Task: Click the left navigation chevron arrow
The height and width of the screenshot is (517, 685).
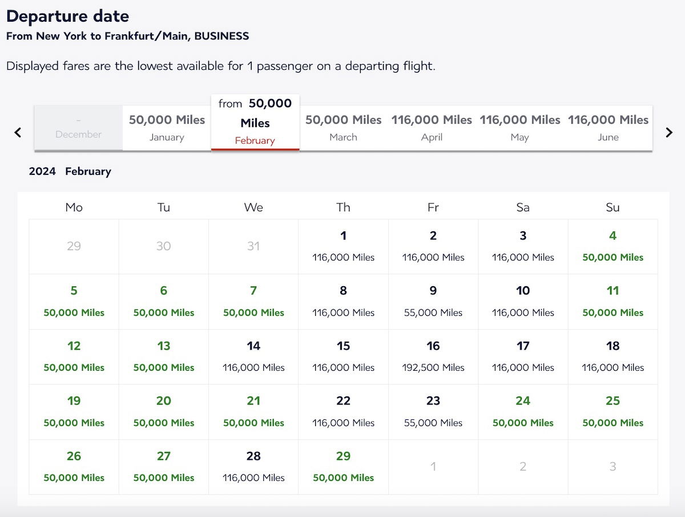Action: click(18, 132)
